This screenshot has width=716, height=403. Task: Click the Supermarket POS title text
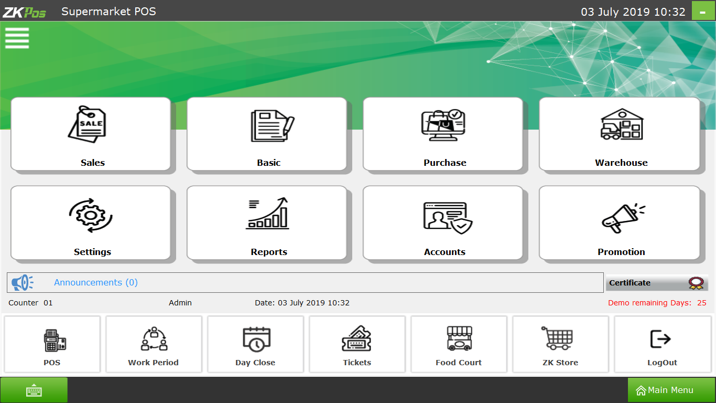[x=109, y=11]
